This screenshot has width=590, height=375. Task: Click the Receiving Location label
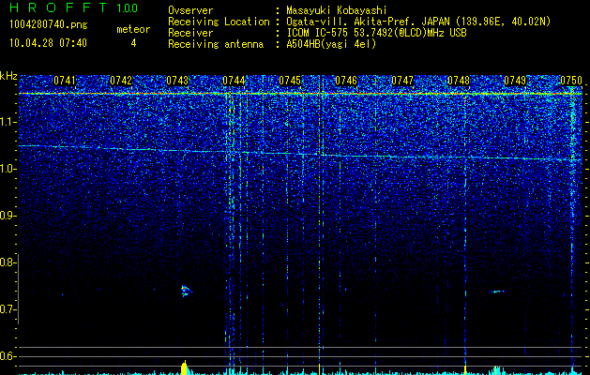click(x=219, y=22)
